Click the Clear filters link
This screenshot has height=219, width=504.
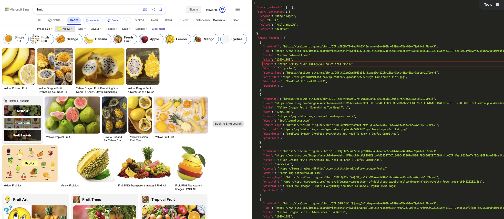click(x=159, y=29)
